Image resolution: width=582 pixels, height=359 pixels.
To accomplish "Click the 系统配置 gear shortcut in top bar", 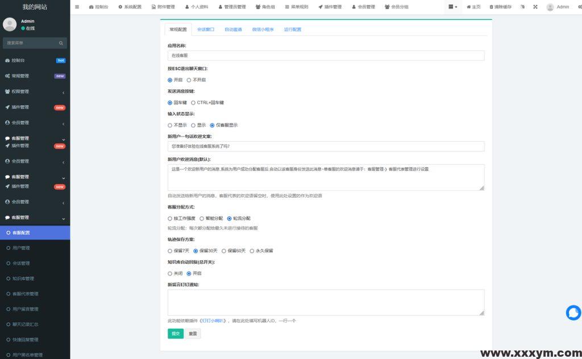I will [x=130, y=7].
